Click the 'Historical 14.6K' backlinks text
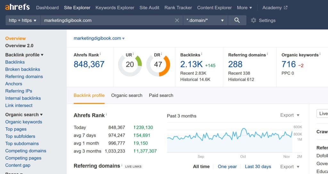Viewport: 328px width, 174px height. [195, 79]
